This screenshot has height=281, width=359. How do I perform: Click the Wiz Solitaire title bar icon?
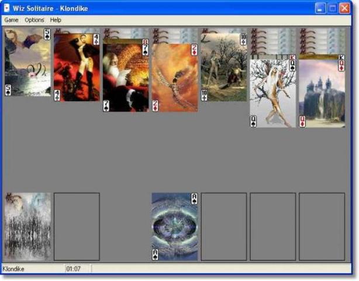coord(7,8)
